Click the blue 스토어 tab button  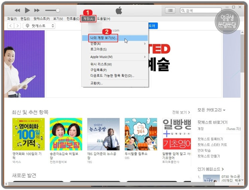[x=153, y=26]
